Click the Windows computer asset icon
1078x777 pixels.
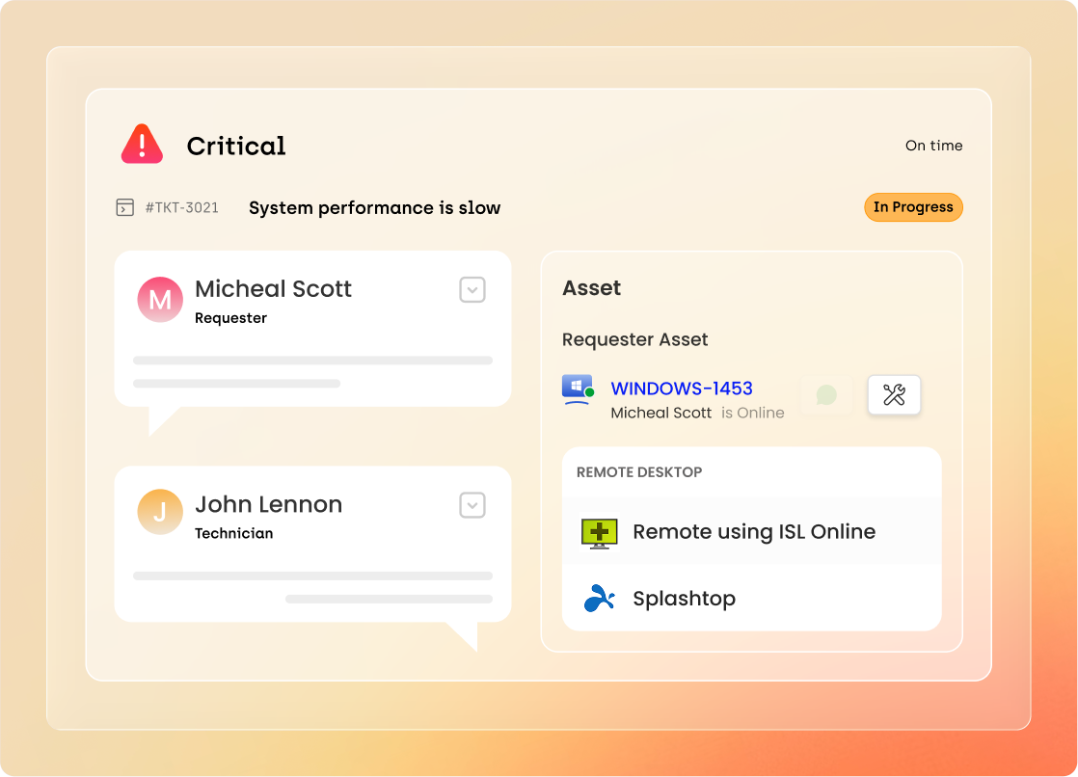(577, 390)
